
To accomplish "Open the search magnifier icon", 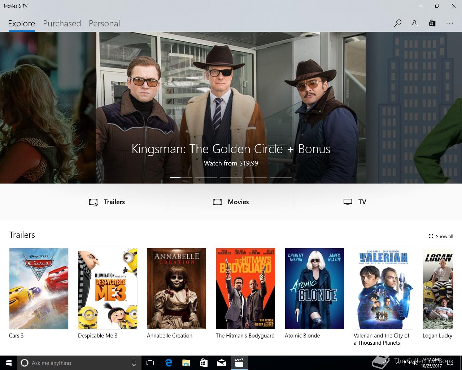I will (397, 23).
